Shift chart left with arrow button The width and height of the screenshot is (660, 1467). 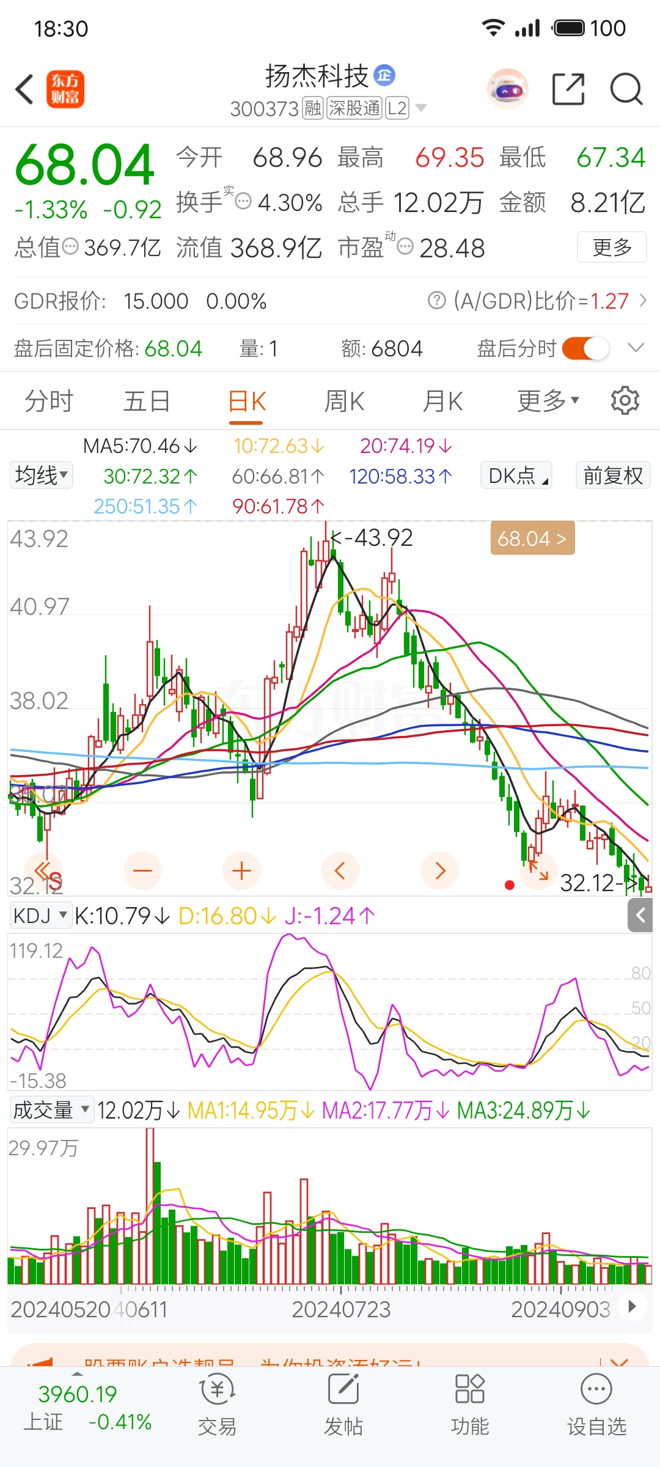[340, 870]
